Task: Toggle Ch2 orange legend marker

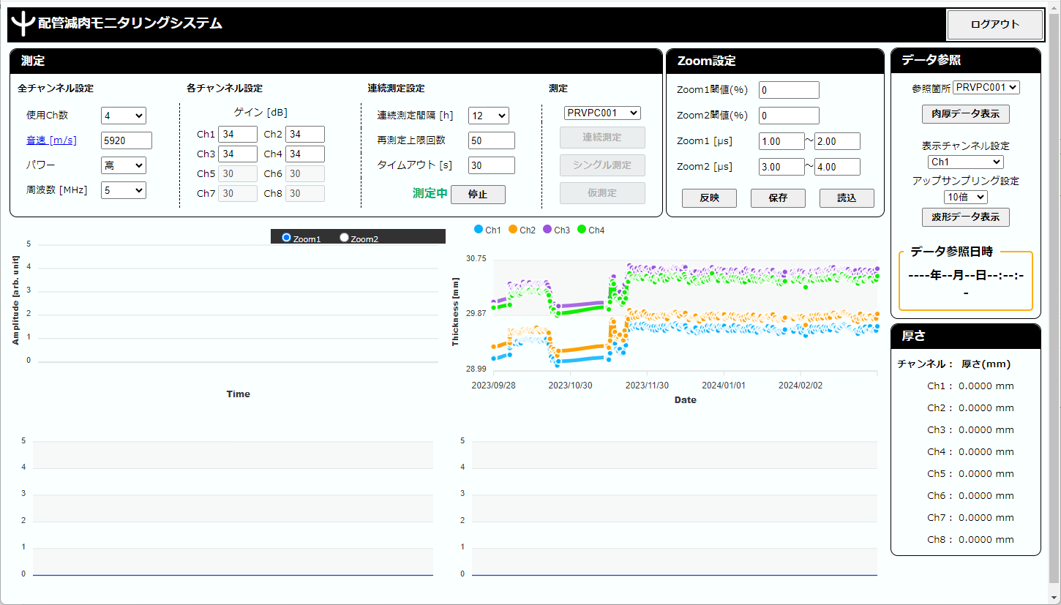Action: [513, 230]
